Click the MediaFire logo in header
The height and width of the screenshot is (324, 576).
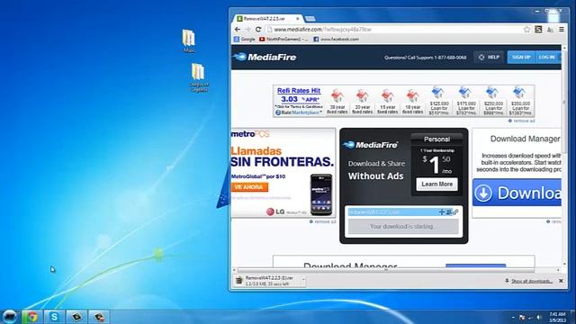[265, 57]
